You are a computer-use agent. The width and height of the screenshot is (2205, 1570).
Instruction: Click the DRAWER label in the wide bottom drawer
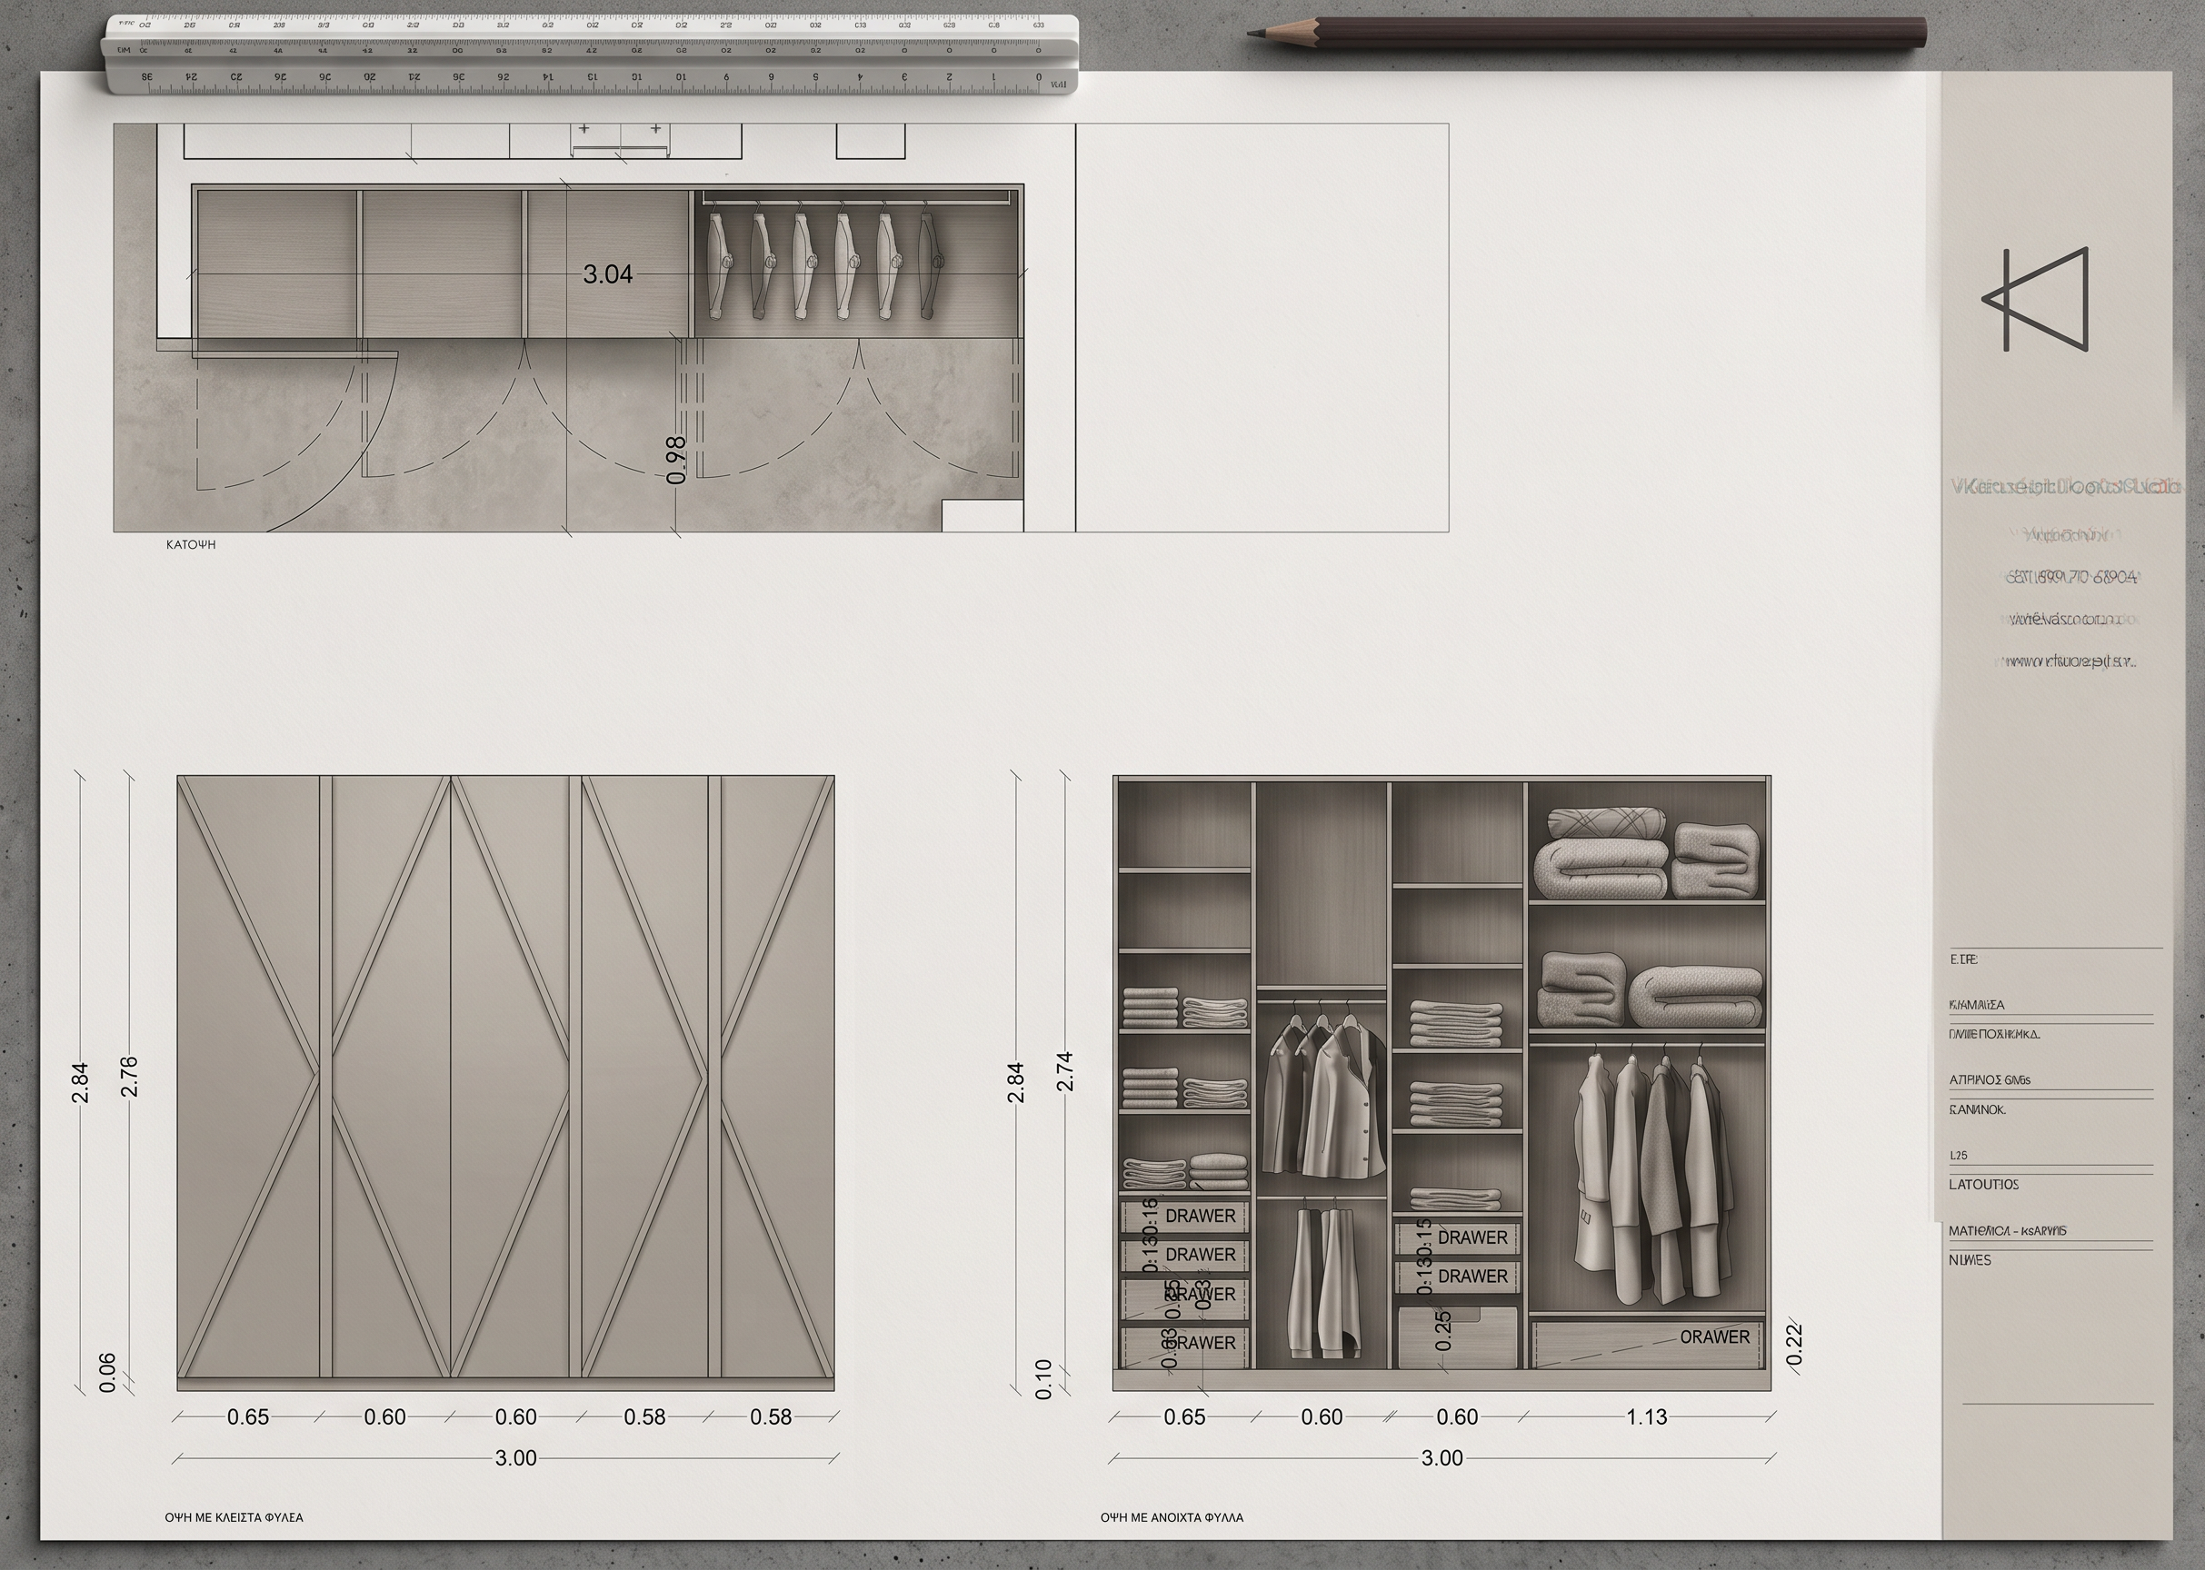[1715, 1337]
